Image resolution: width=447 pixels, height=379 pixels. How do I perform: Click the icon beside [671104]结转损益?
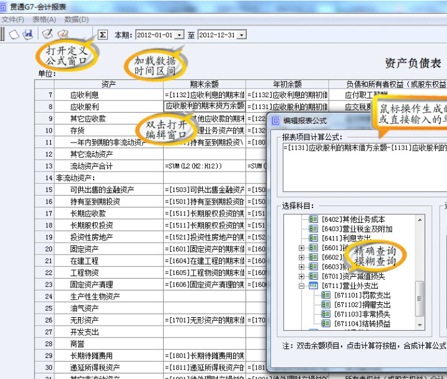326,324
